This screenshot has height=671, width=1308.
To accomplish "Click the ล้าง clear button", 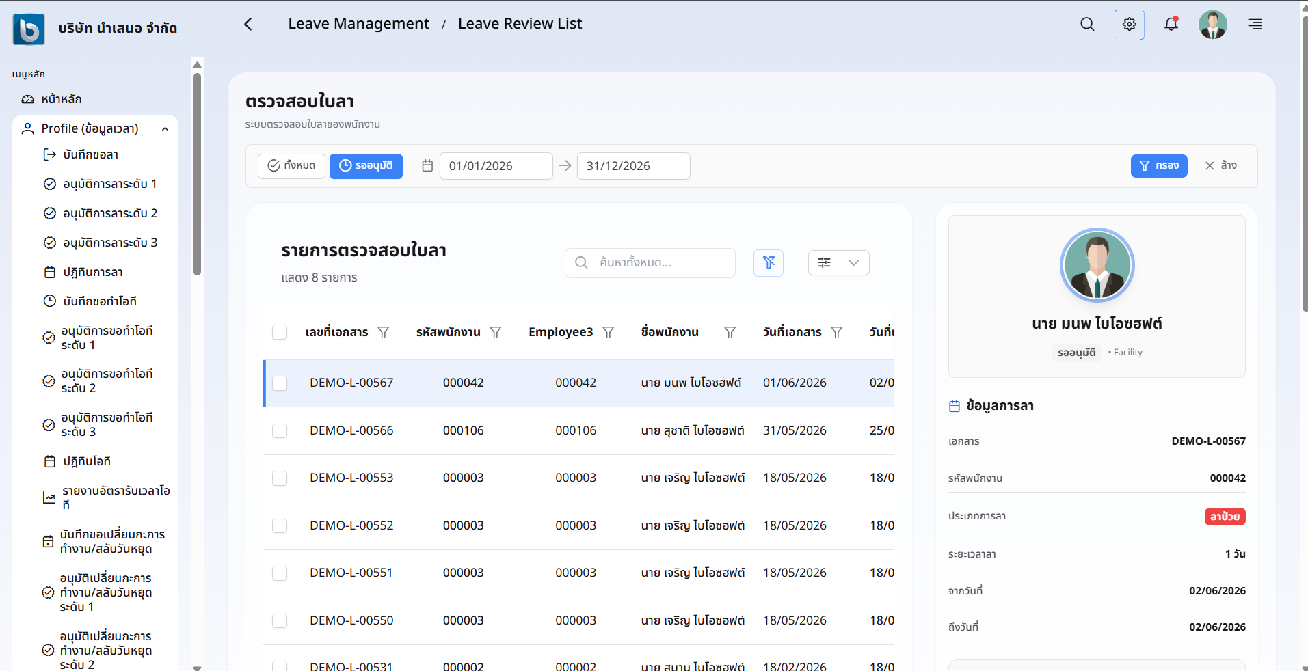I will click(1220, 165).
